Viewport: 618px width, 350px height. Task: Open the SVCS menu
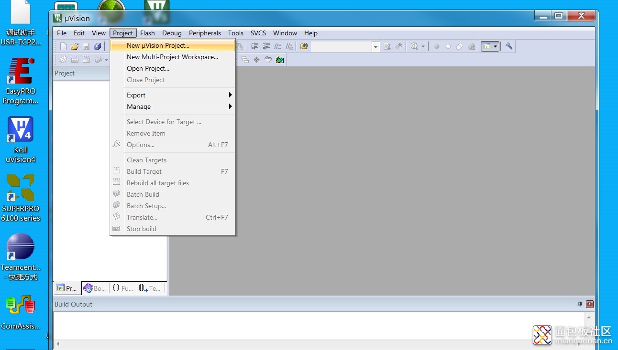click(258, 33)
